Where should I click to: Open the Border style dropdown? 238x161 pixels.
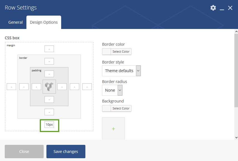[122, 71]
